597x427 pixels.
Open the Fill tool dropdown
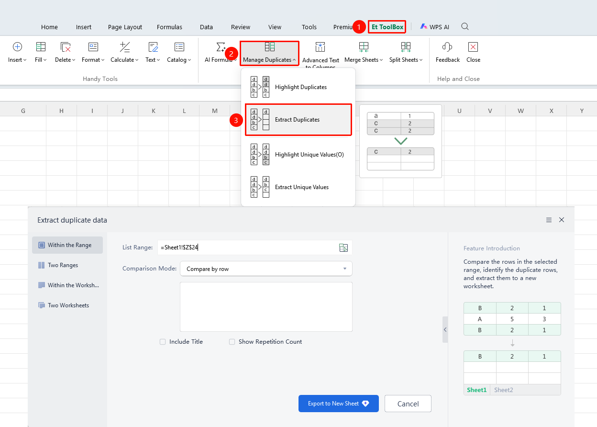coord(41,53)
